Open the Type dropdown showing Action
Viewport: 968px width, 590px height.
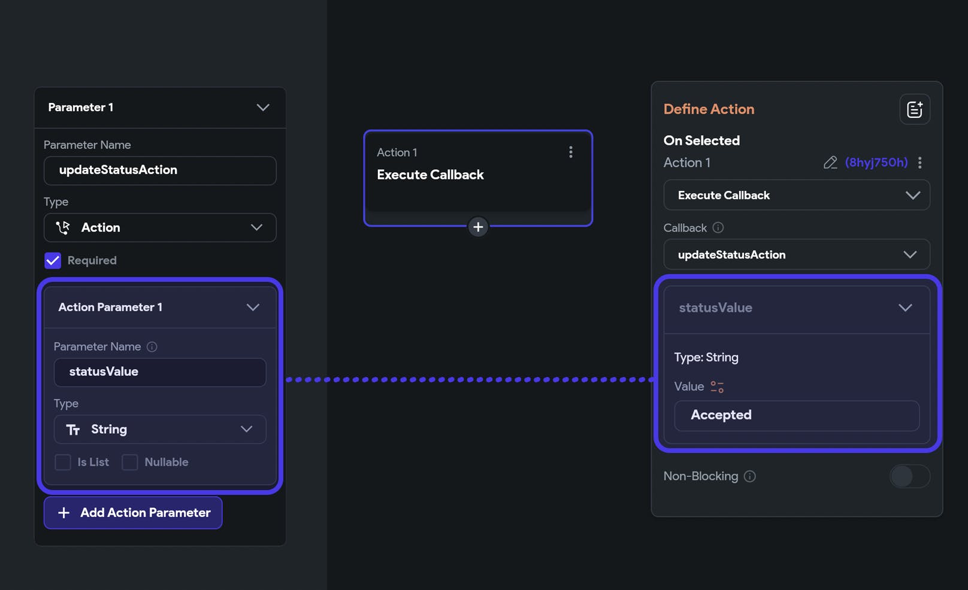coord(160,227)
